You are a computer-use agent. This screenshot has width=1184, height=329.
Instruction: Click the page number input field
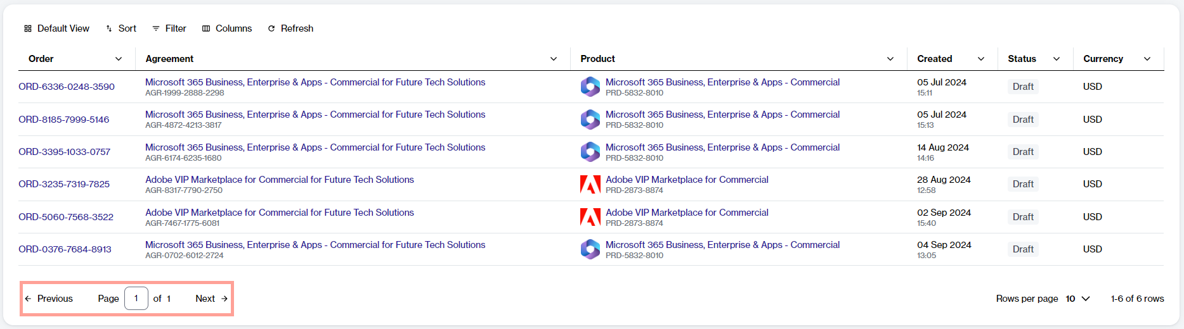(x=136, y=299)
